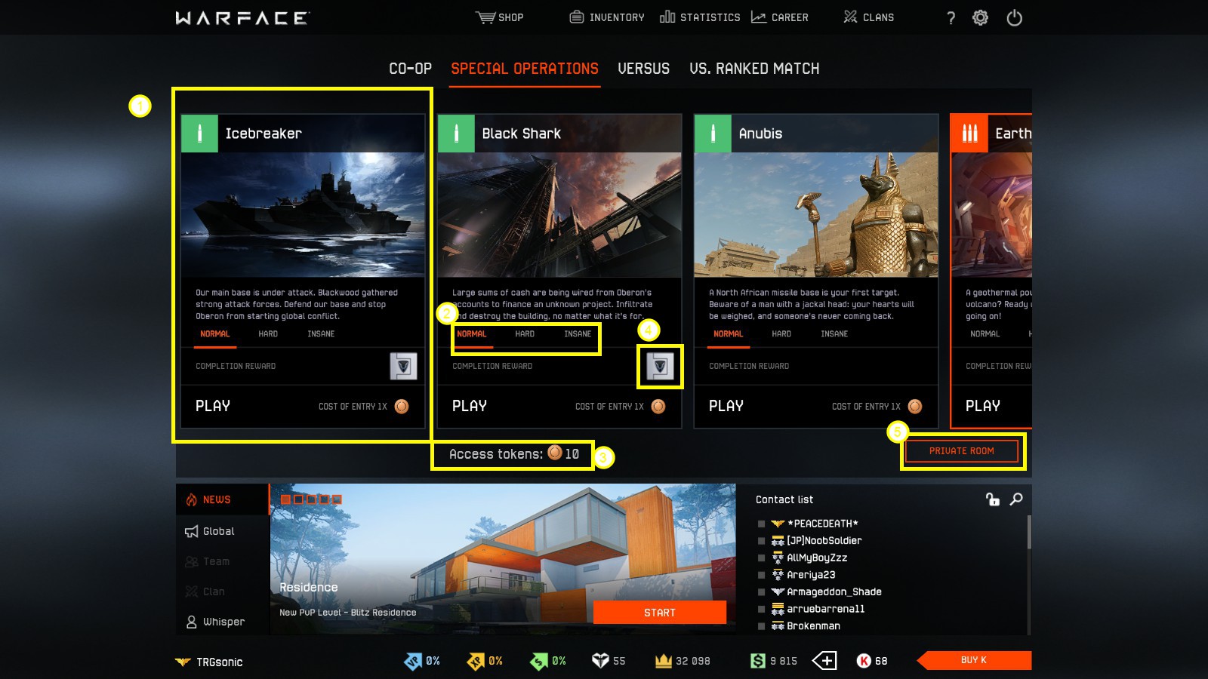Click the Buy K button
The width and height of the screenshot is (1208, 679).
pyautogui.click(x=974, y=660)
